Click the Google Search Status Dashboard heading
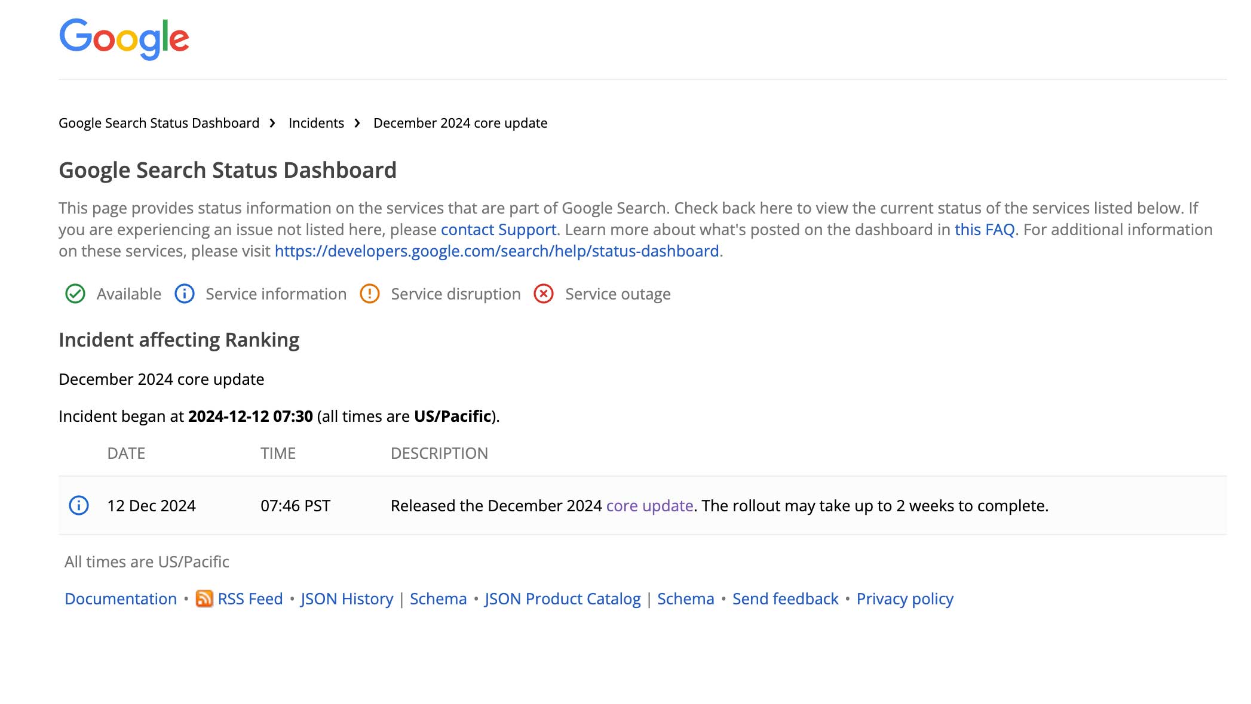 pos(228,171)
